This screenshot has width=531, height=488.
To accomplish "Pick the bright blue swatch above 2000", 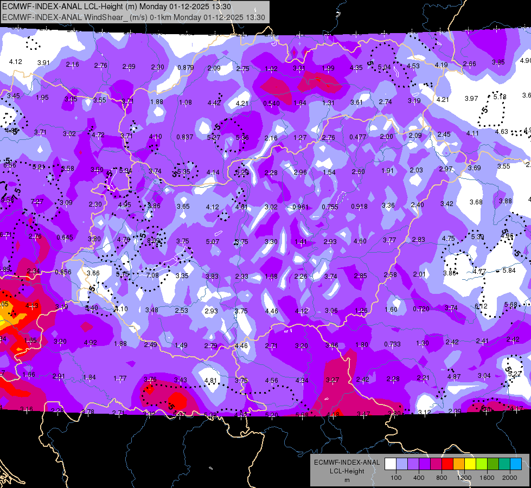I will (x=516, y=464).
